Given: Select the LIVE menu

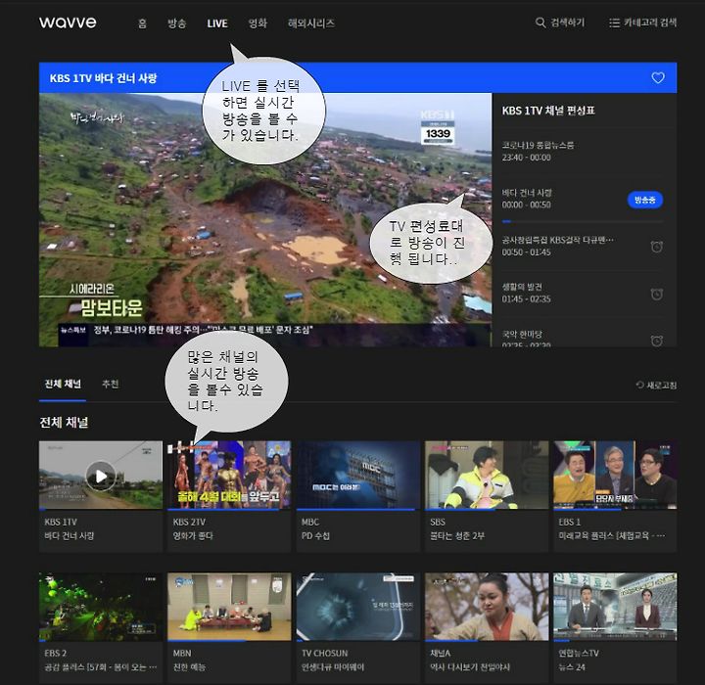Looking at the screenshot, I should click(x=217, y=23).
